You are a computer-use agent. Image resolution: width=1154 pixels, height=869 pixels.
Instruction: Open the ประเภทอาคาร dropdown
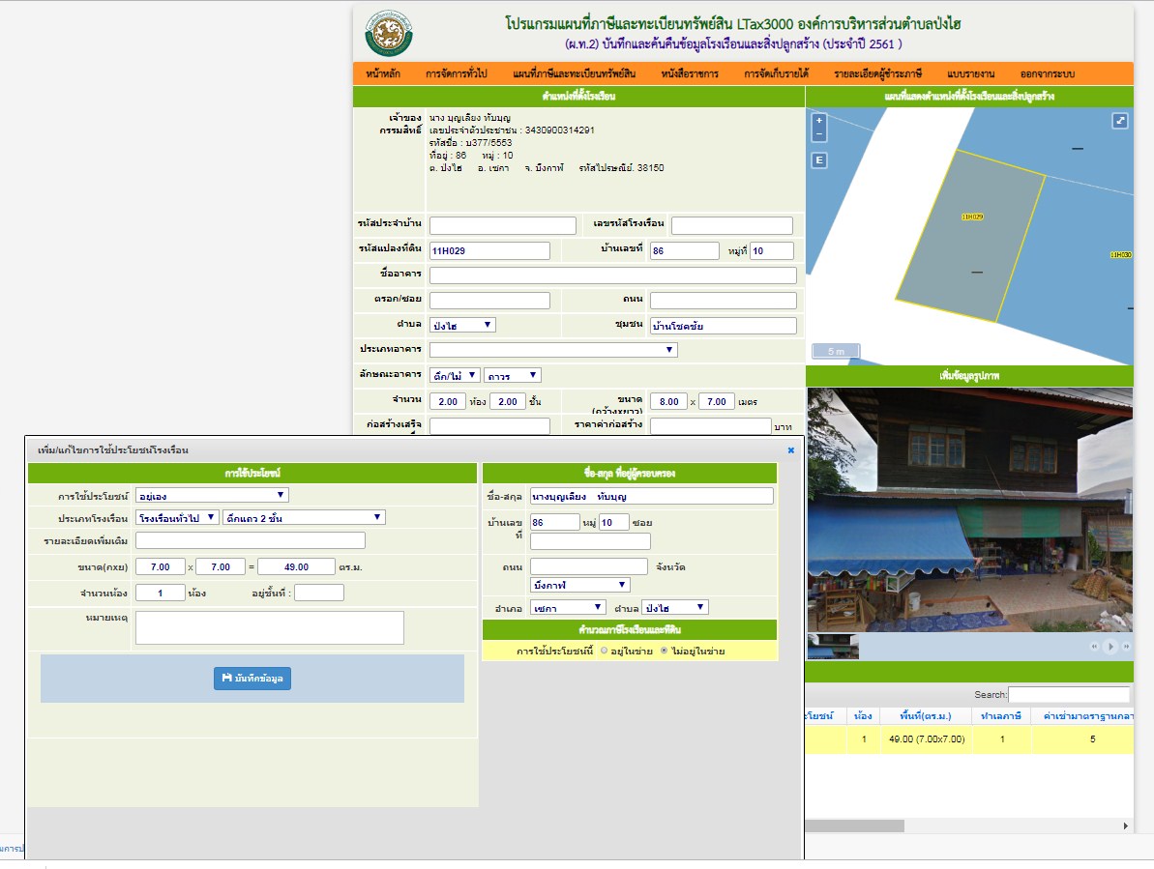click(x=553, y=350)
